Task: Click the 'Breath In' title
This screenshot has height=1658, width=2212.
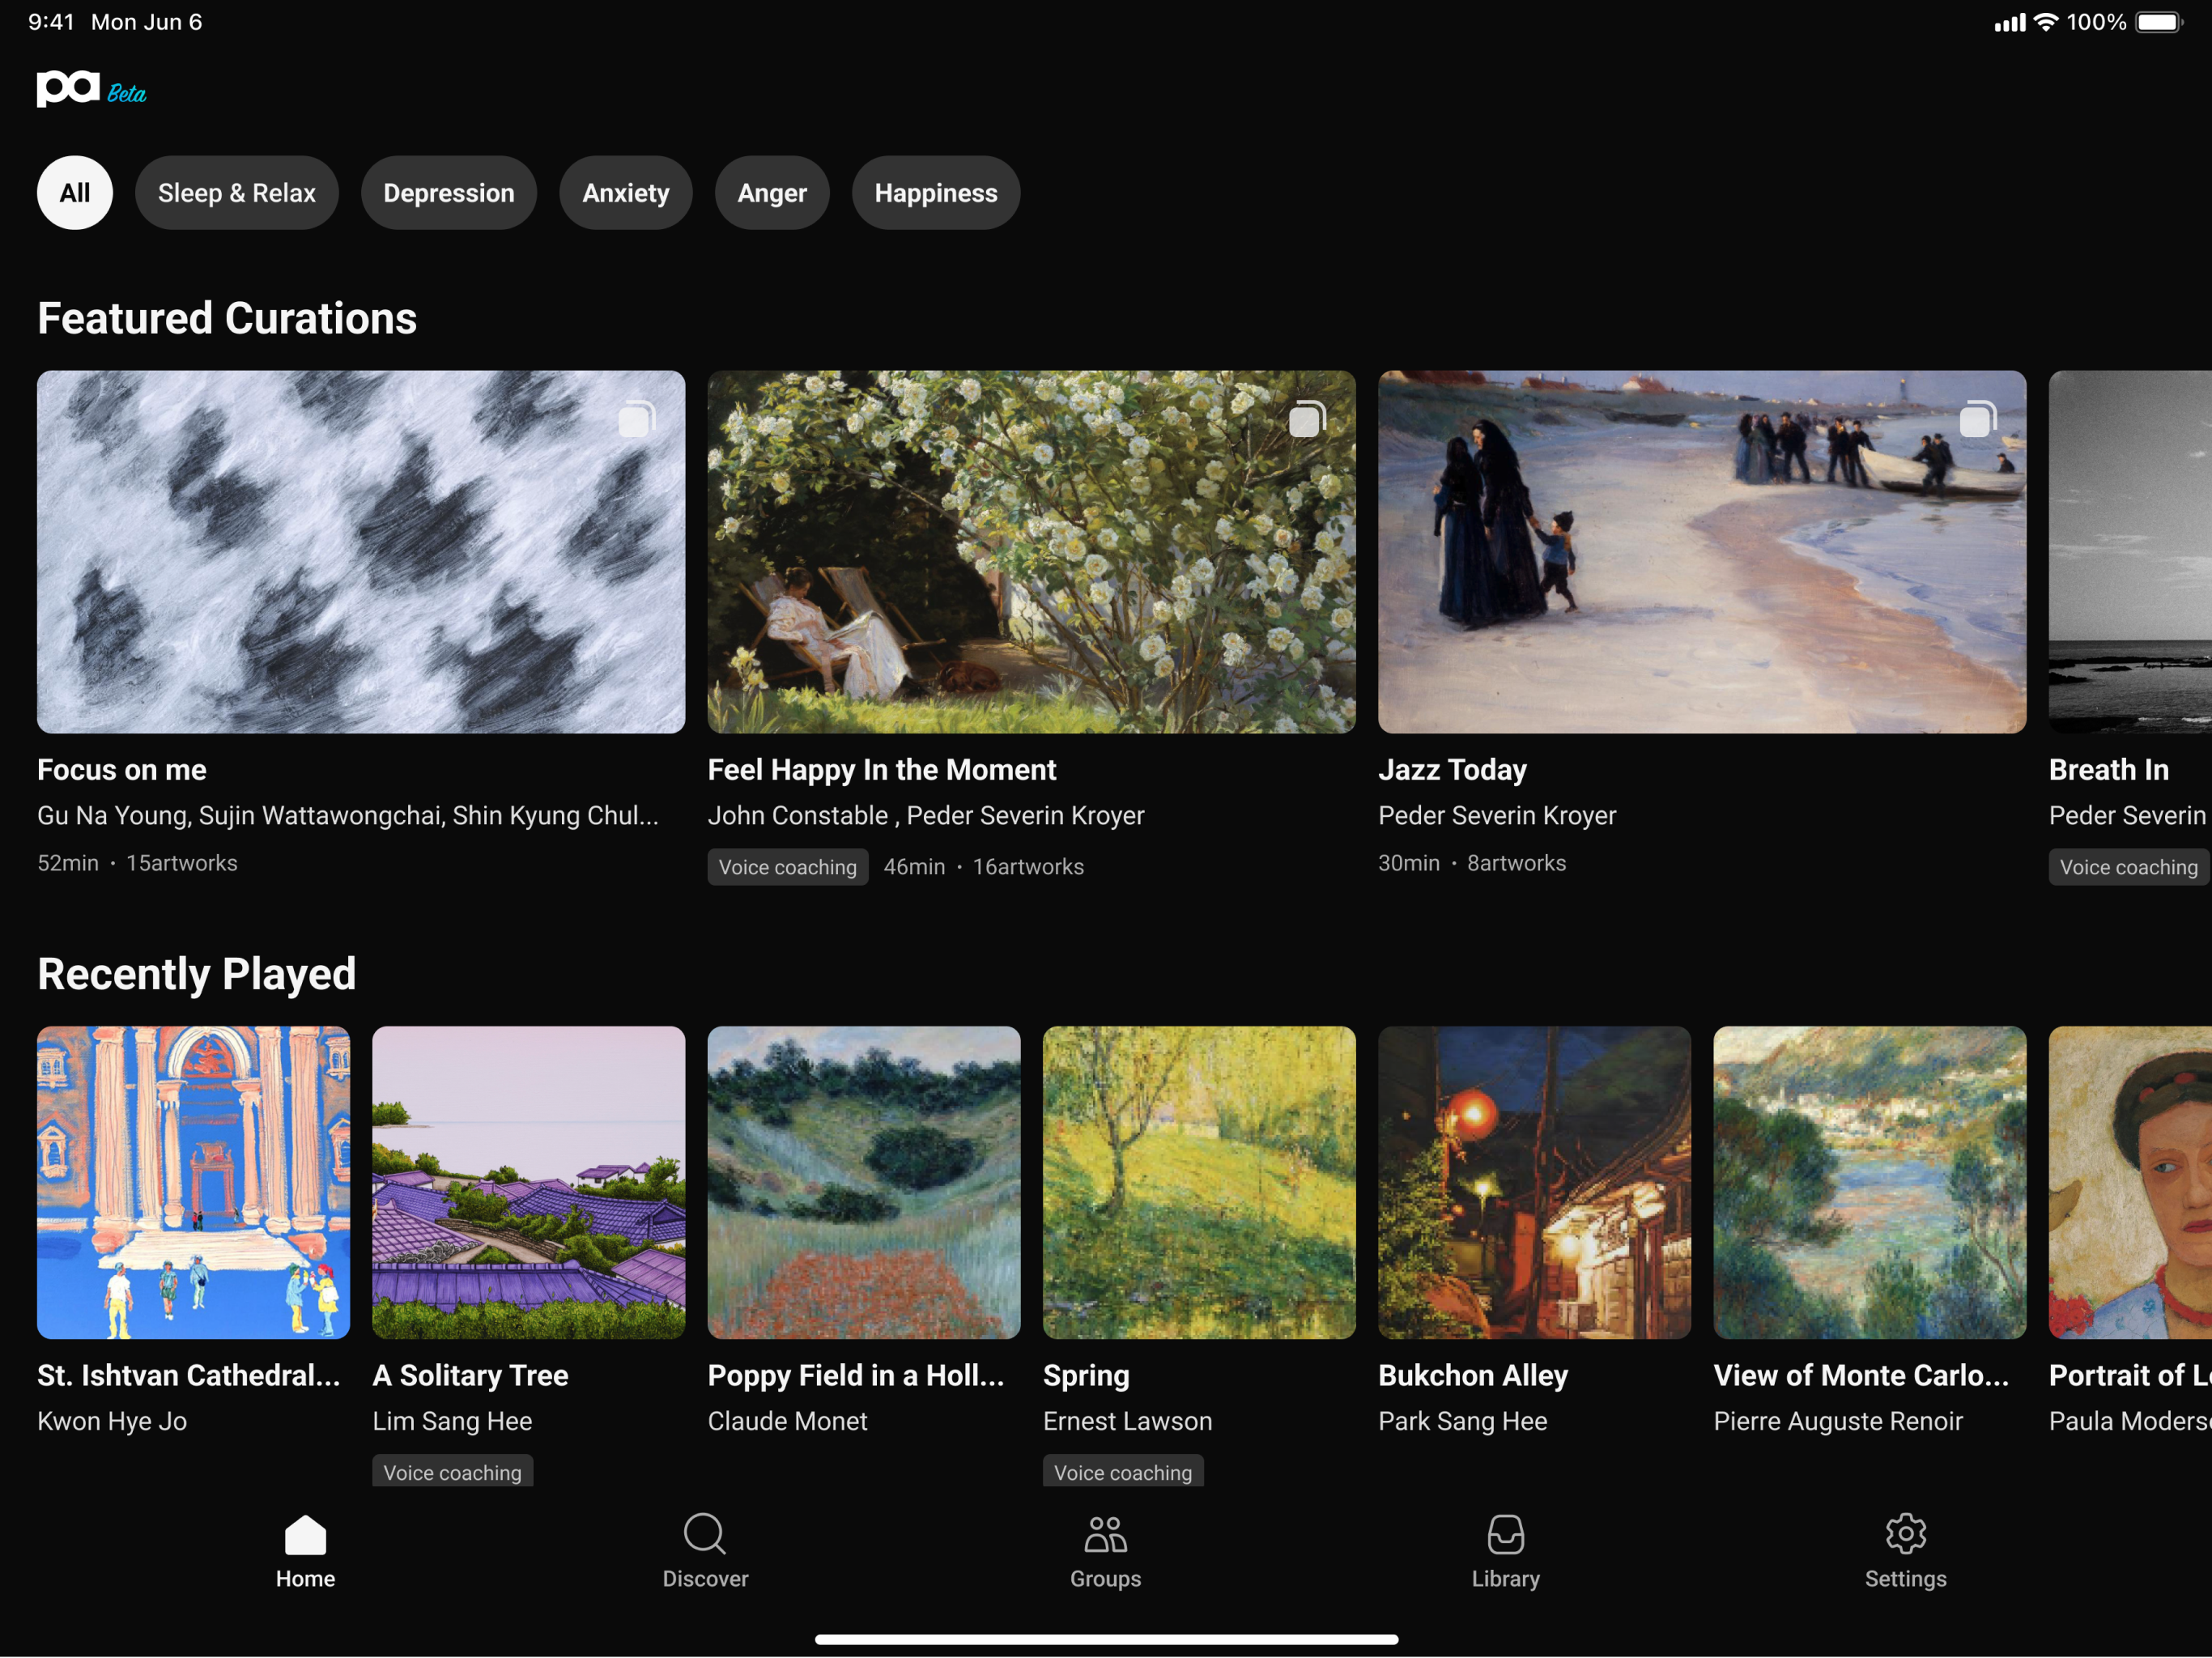Action: [x=2108, y=770]
